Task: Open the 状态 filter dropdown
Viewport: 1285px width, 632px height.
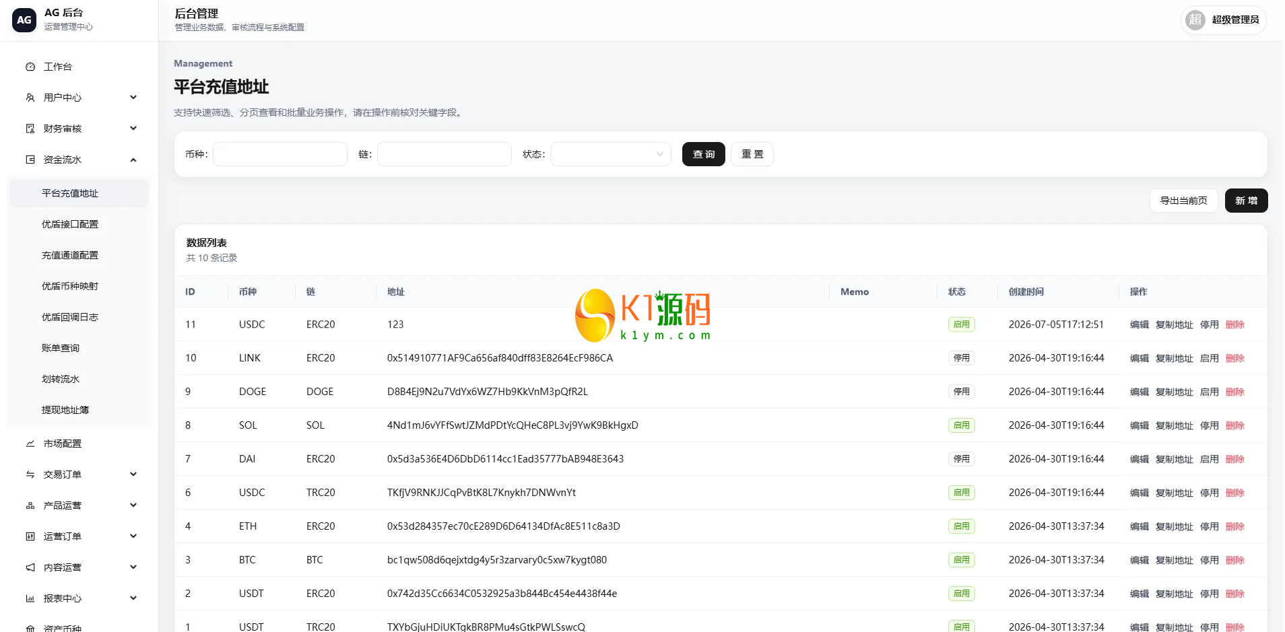Action: (x=611, y=154)
